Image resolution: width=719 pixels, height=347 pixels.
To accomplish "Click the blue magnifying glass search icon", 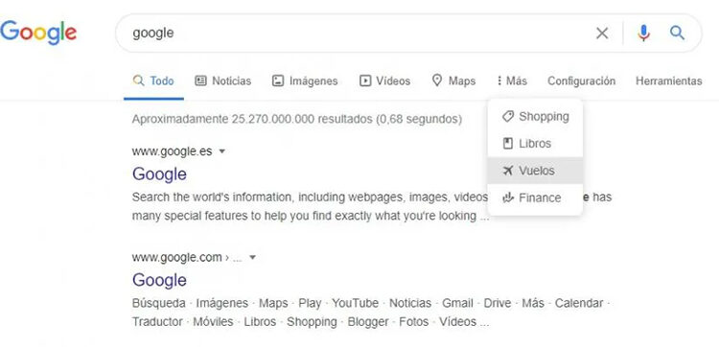I will coord(677,33).
